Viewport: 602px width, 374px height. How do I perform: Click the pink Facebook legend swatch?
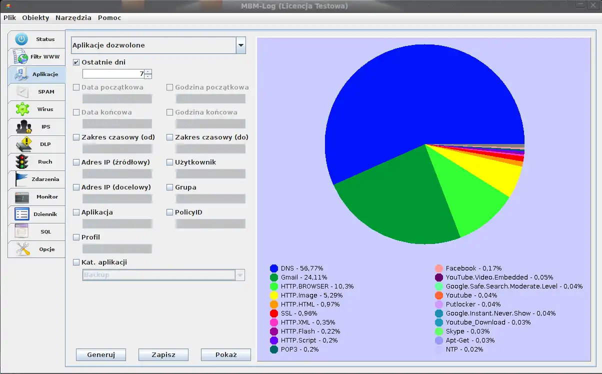click(x=439, y=268)
